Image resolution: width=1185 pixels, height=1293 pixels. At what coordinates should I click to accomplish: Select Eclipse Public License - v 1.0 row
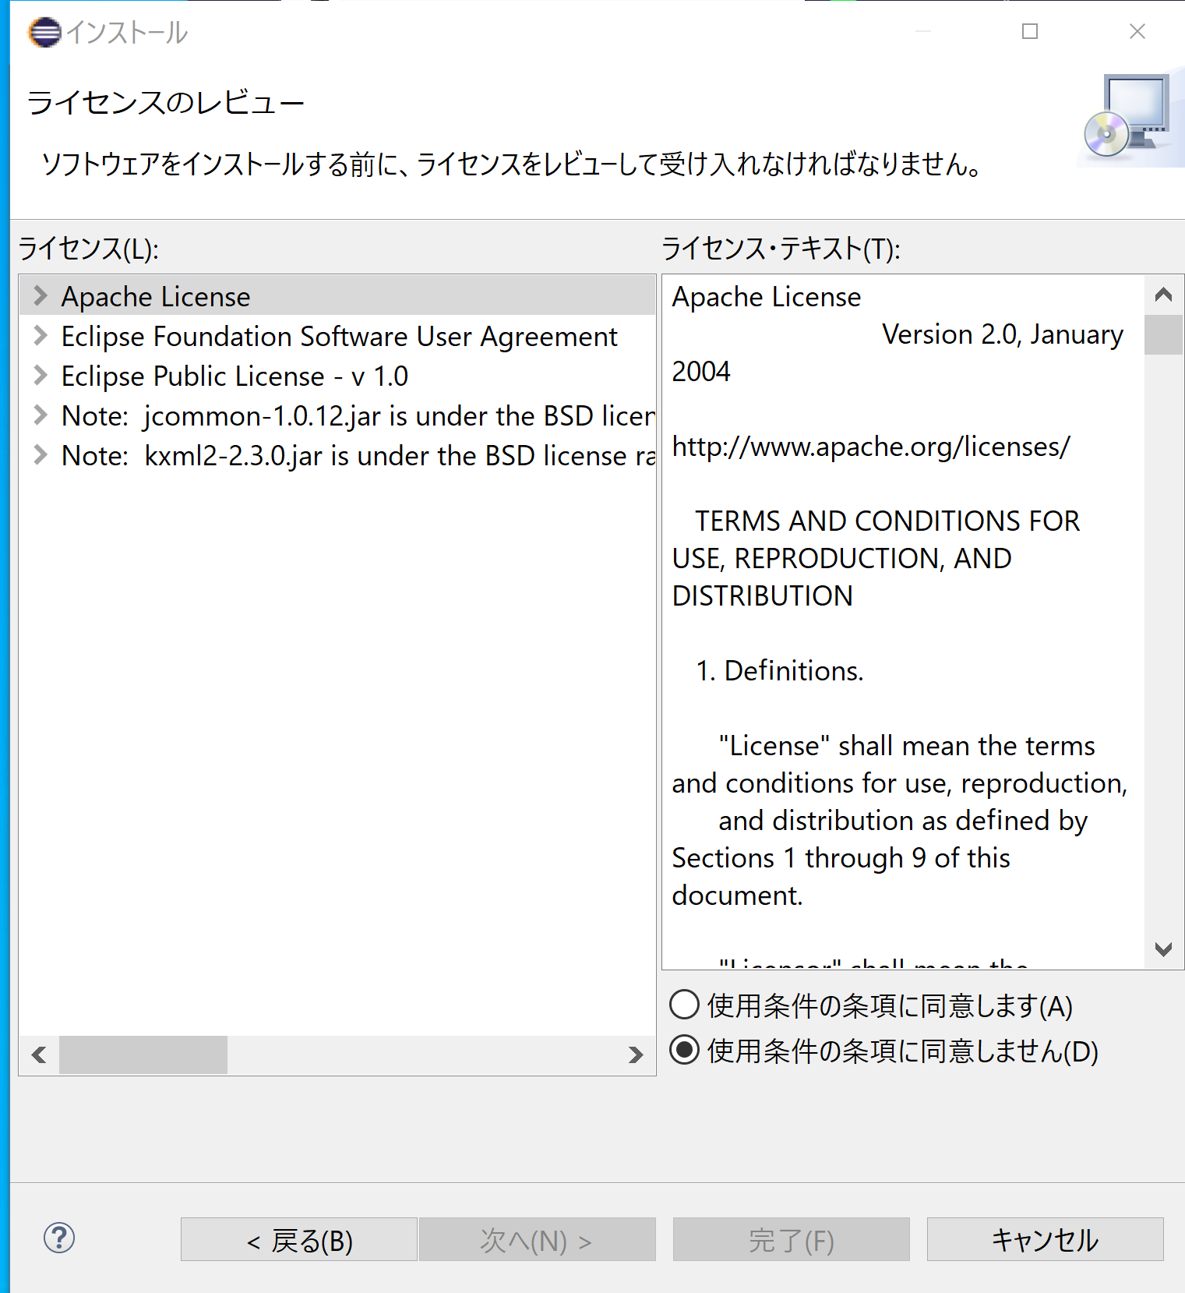tap(337, 376)
